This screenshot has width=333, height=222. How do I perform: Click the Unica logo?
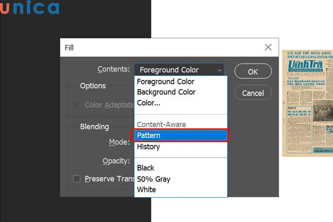[x=30, y=8]
